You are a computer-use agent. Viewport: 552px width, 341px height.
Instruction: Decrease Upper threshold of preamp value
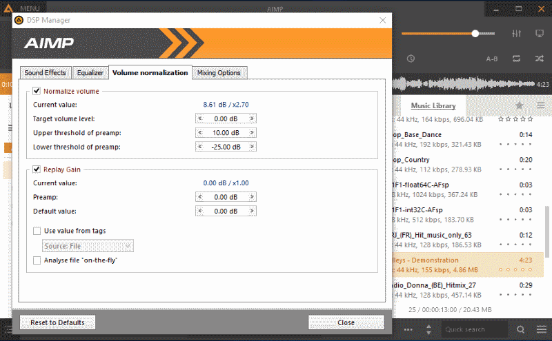(x=200, y=132)
